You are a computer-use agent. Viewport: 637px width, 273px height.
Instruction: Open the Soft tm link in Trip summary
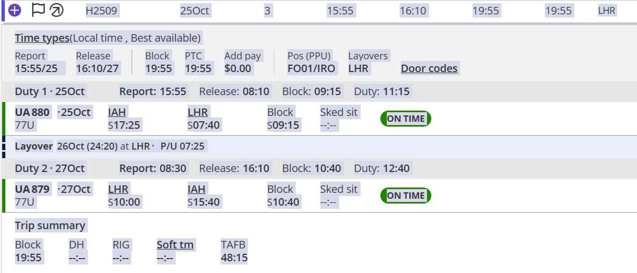point(175,245)
